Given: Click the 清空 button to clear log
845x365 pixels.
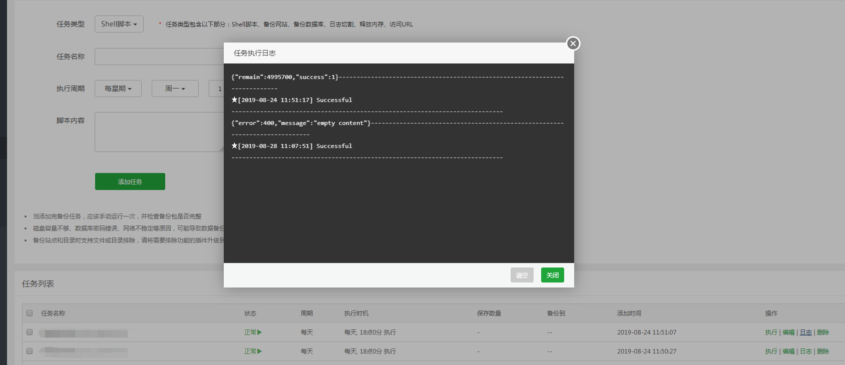Looking at the screenshot, I should point(522,275).
